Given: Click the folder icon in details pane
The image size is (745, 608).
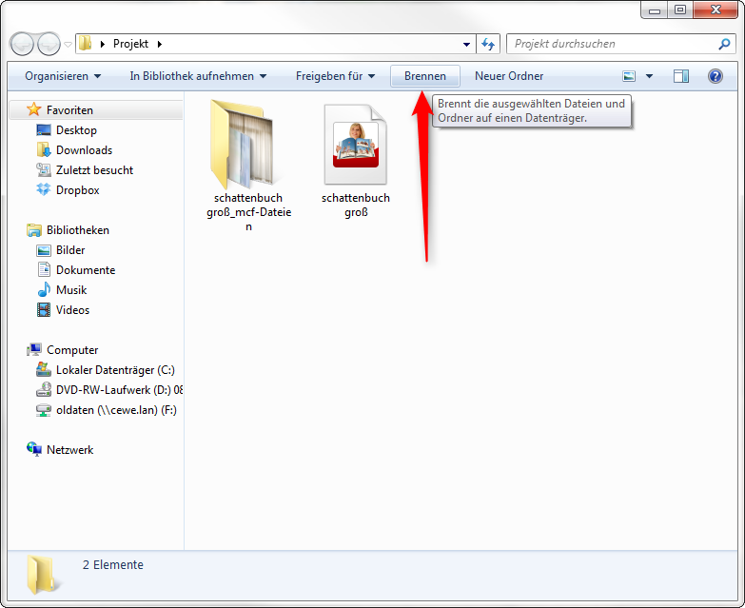Looking at the screenshot, I should 41,575.
